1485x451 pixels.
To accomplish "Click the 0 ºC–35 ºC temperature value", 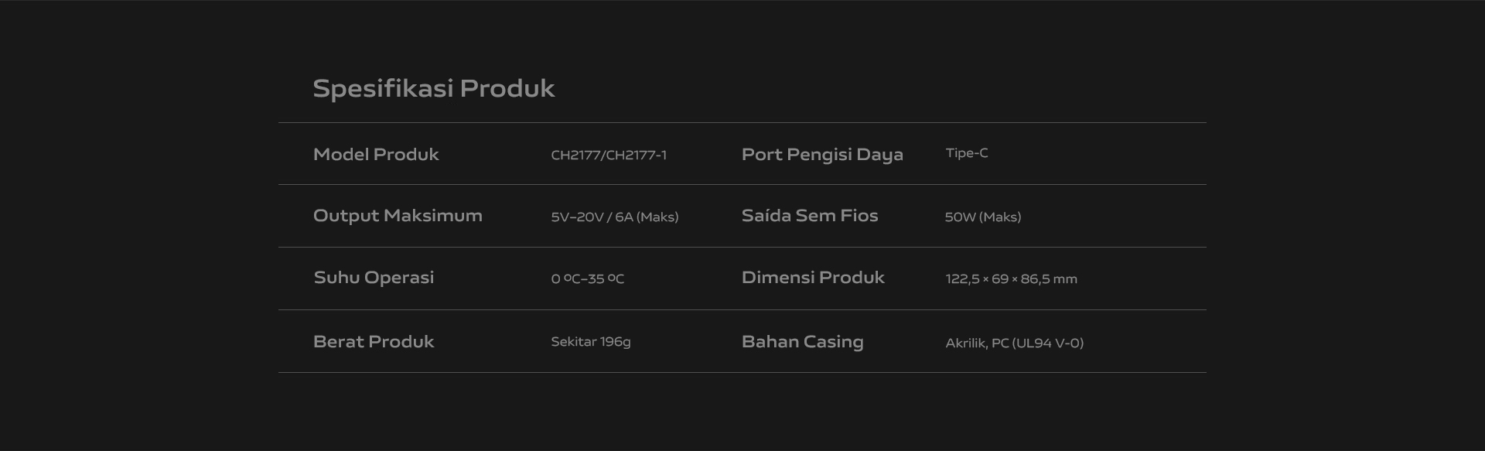I will (x=588, y=279).
